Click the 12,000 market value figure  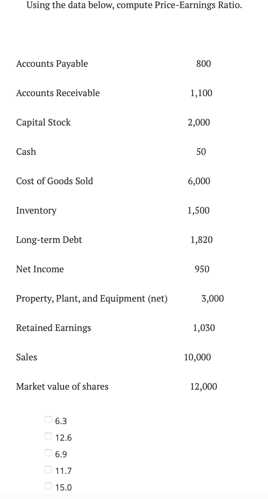[204, 387]
